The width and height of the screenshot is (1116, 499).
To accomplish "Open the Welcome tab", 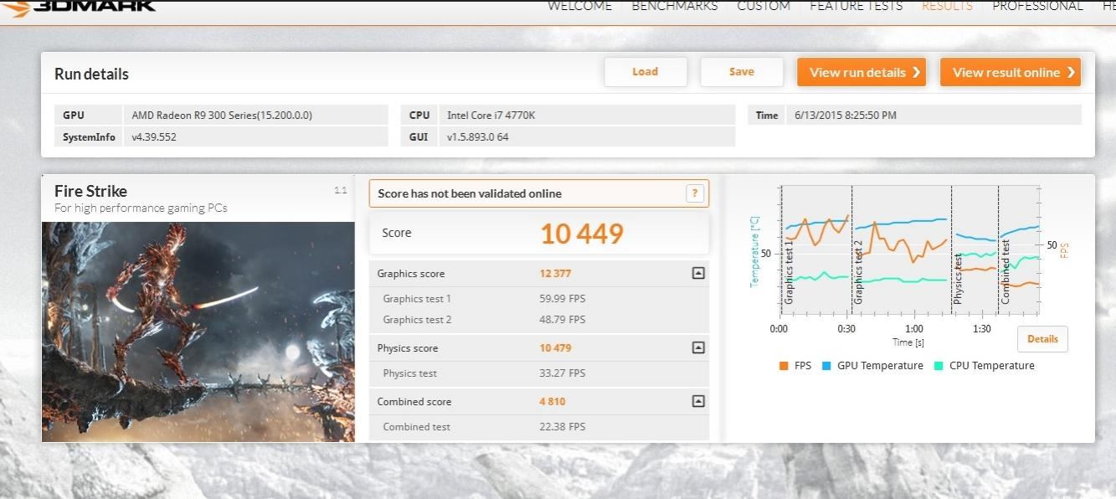I will (579, 6).
